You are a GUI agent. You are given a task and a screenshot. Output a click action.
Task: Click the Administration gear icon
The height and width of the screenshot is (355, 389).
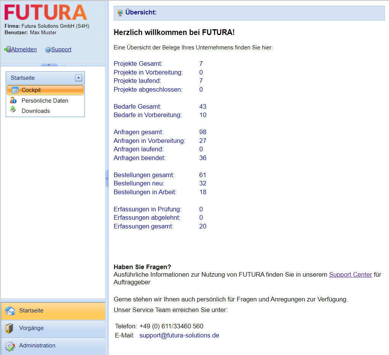[x=10, y=346]
